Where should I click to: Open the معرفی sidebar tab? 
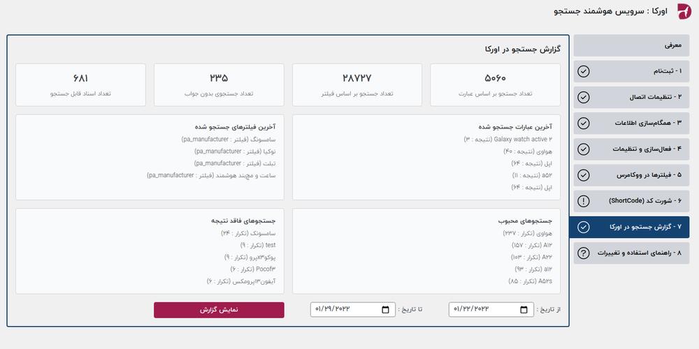631,45
